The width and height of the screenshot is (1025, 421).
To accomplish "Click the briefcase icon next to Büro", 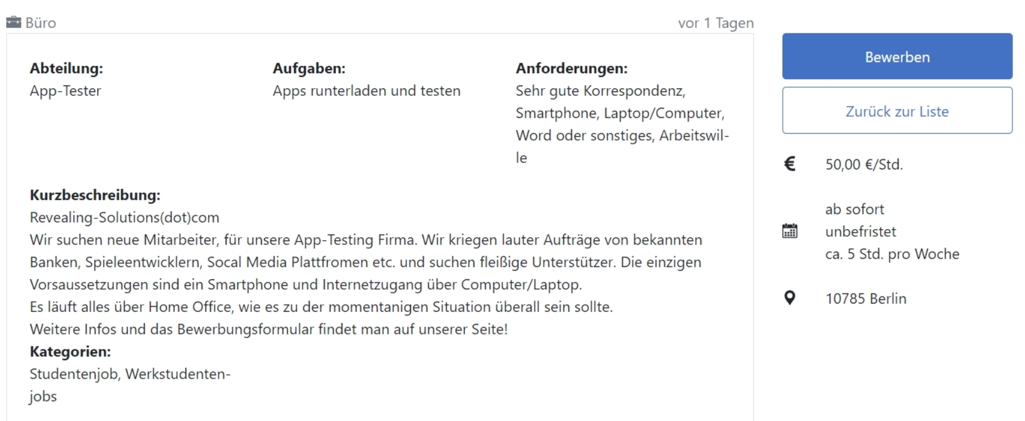I will click(13, 23).
